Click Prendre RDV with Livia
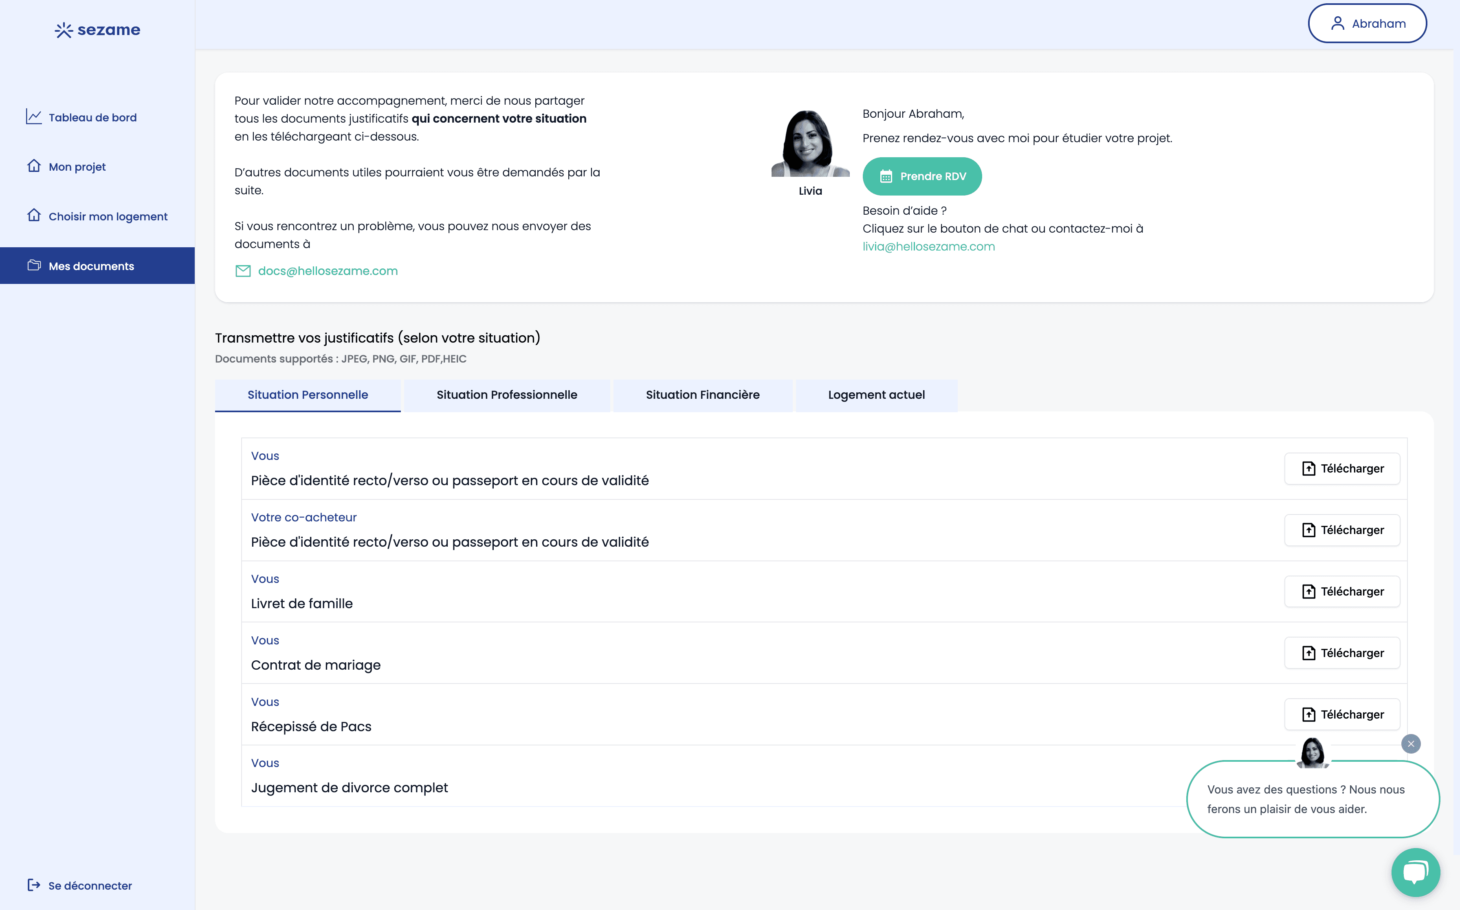This screenshot has height=910, width=1460. pyautogui.click(x=922, y=176)
